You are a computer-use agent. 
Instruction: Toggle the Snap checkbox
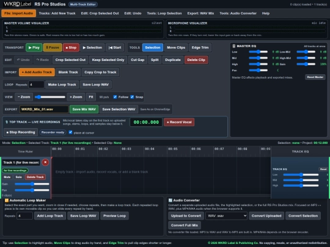coord(132,97)
